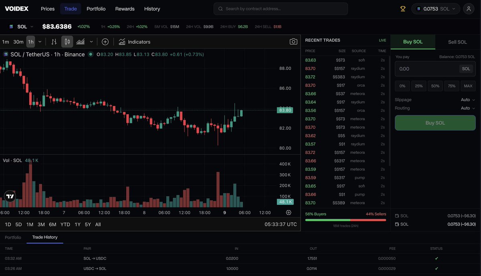Screen dimensions: 481x276
Task: Open the trophy rewards icon
Action: (403, 8)
